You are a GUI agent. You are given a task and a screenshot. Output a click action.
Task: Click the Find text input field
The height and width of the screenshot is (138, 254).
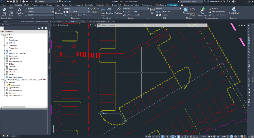pyautogui.click(x=40, y=12)
